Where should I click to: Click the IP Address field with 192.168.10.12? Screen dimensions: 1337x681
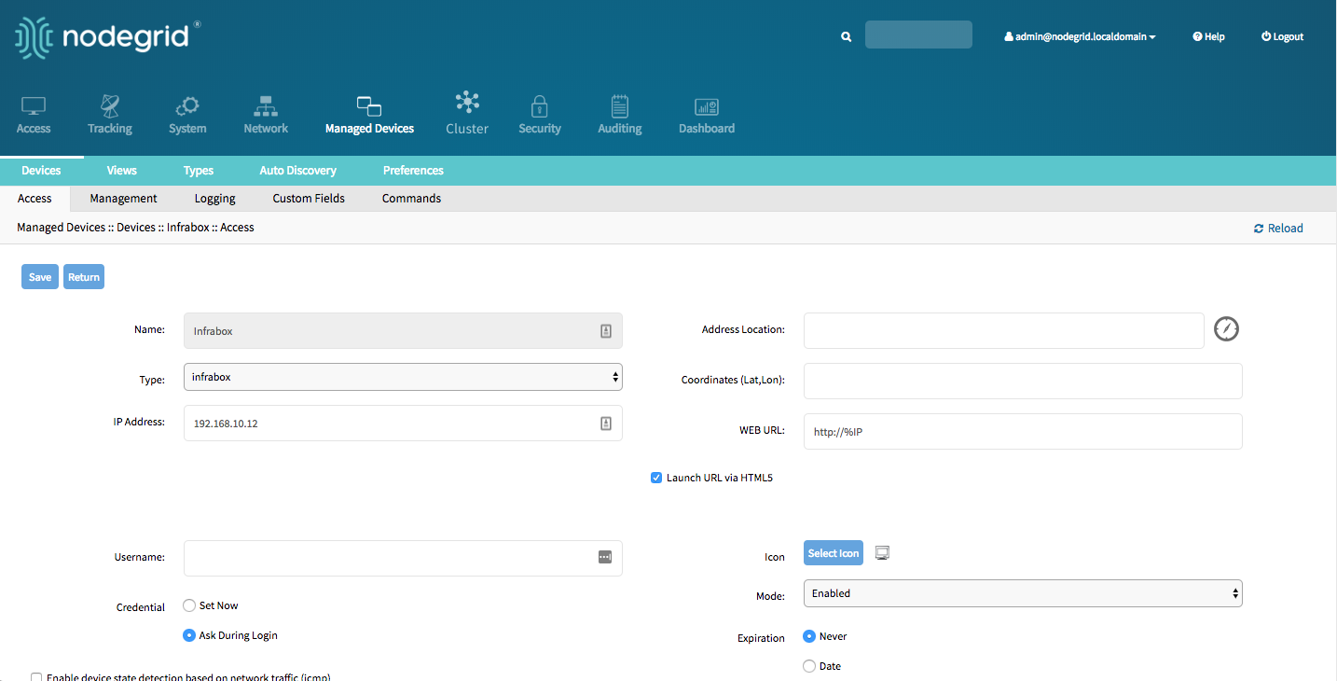coord(403,423)
